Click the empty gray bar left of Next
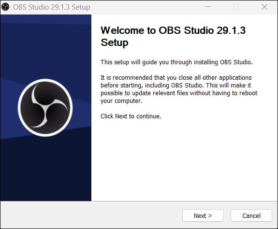 tap(91, 215)
